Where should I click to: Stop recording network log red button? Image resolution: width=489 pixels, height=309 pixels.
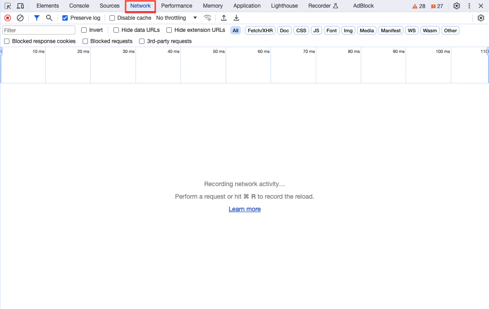tap(8, 18)
